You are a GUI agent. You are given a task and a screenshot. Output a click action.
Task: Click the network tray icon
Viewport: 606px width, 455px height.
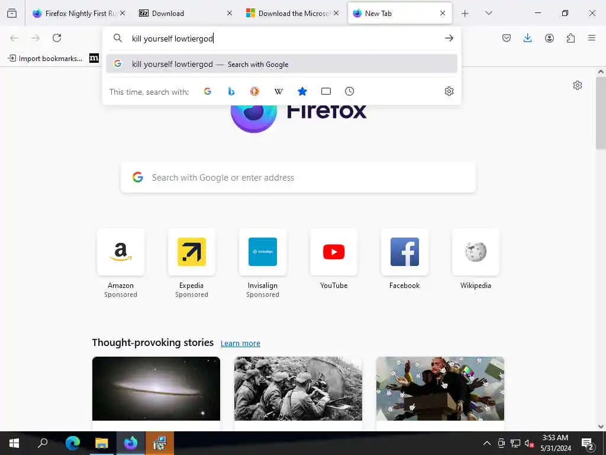[x=515, y=443]
